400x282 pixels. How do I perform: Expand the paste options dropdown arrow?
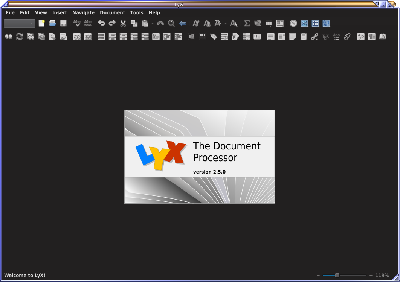[153, 23]
